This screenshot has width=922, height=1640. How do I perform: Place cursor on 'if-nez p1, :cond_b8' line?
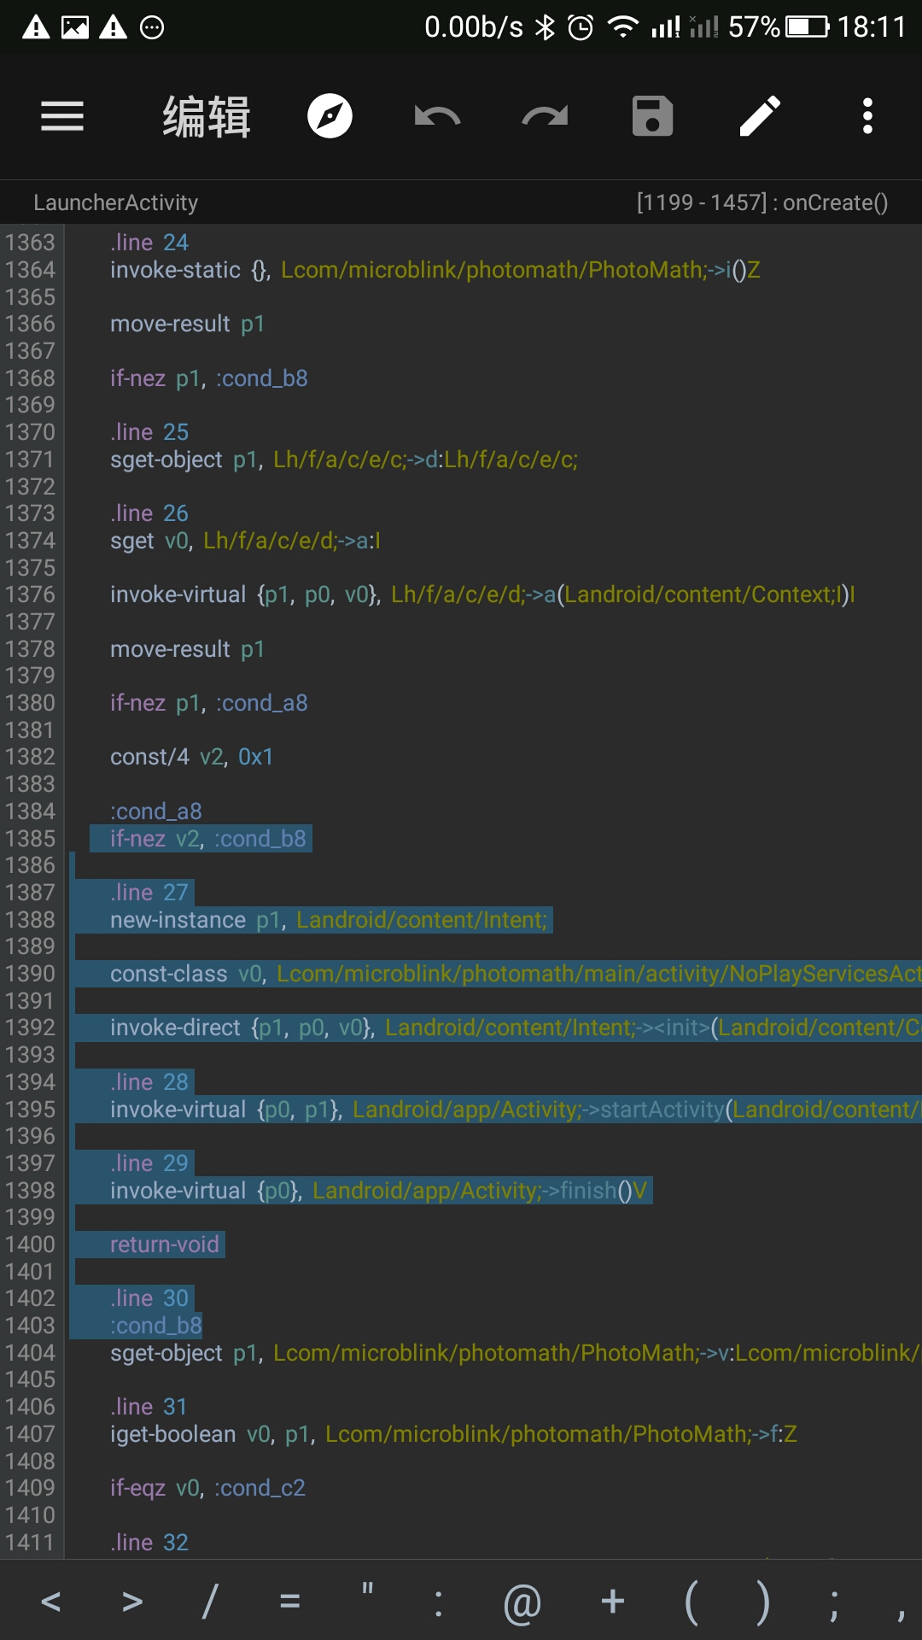(x=209, y=378)
